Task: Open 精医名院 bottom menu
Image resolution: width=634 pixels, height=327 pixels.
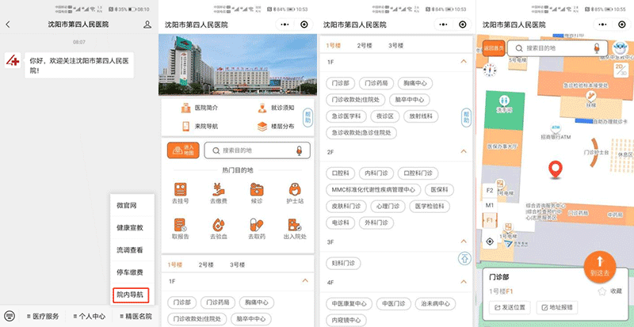Action: pos(136,316)
